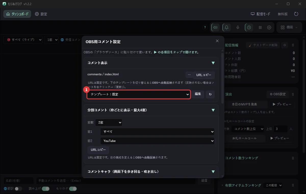
Task: Toggle the notification bell icon
Action: pos(226,27)
